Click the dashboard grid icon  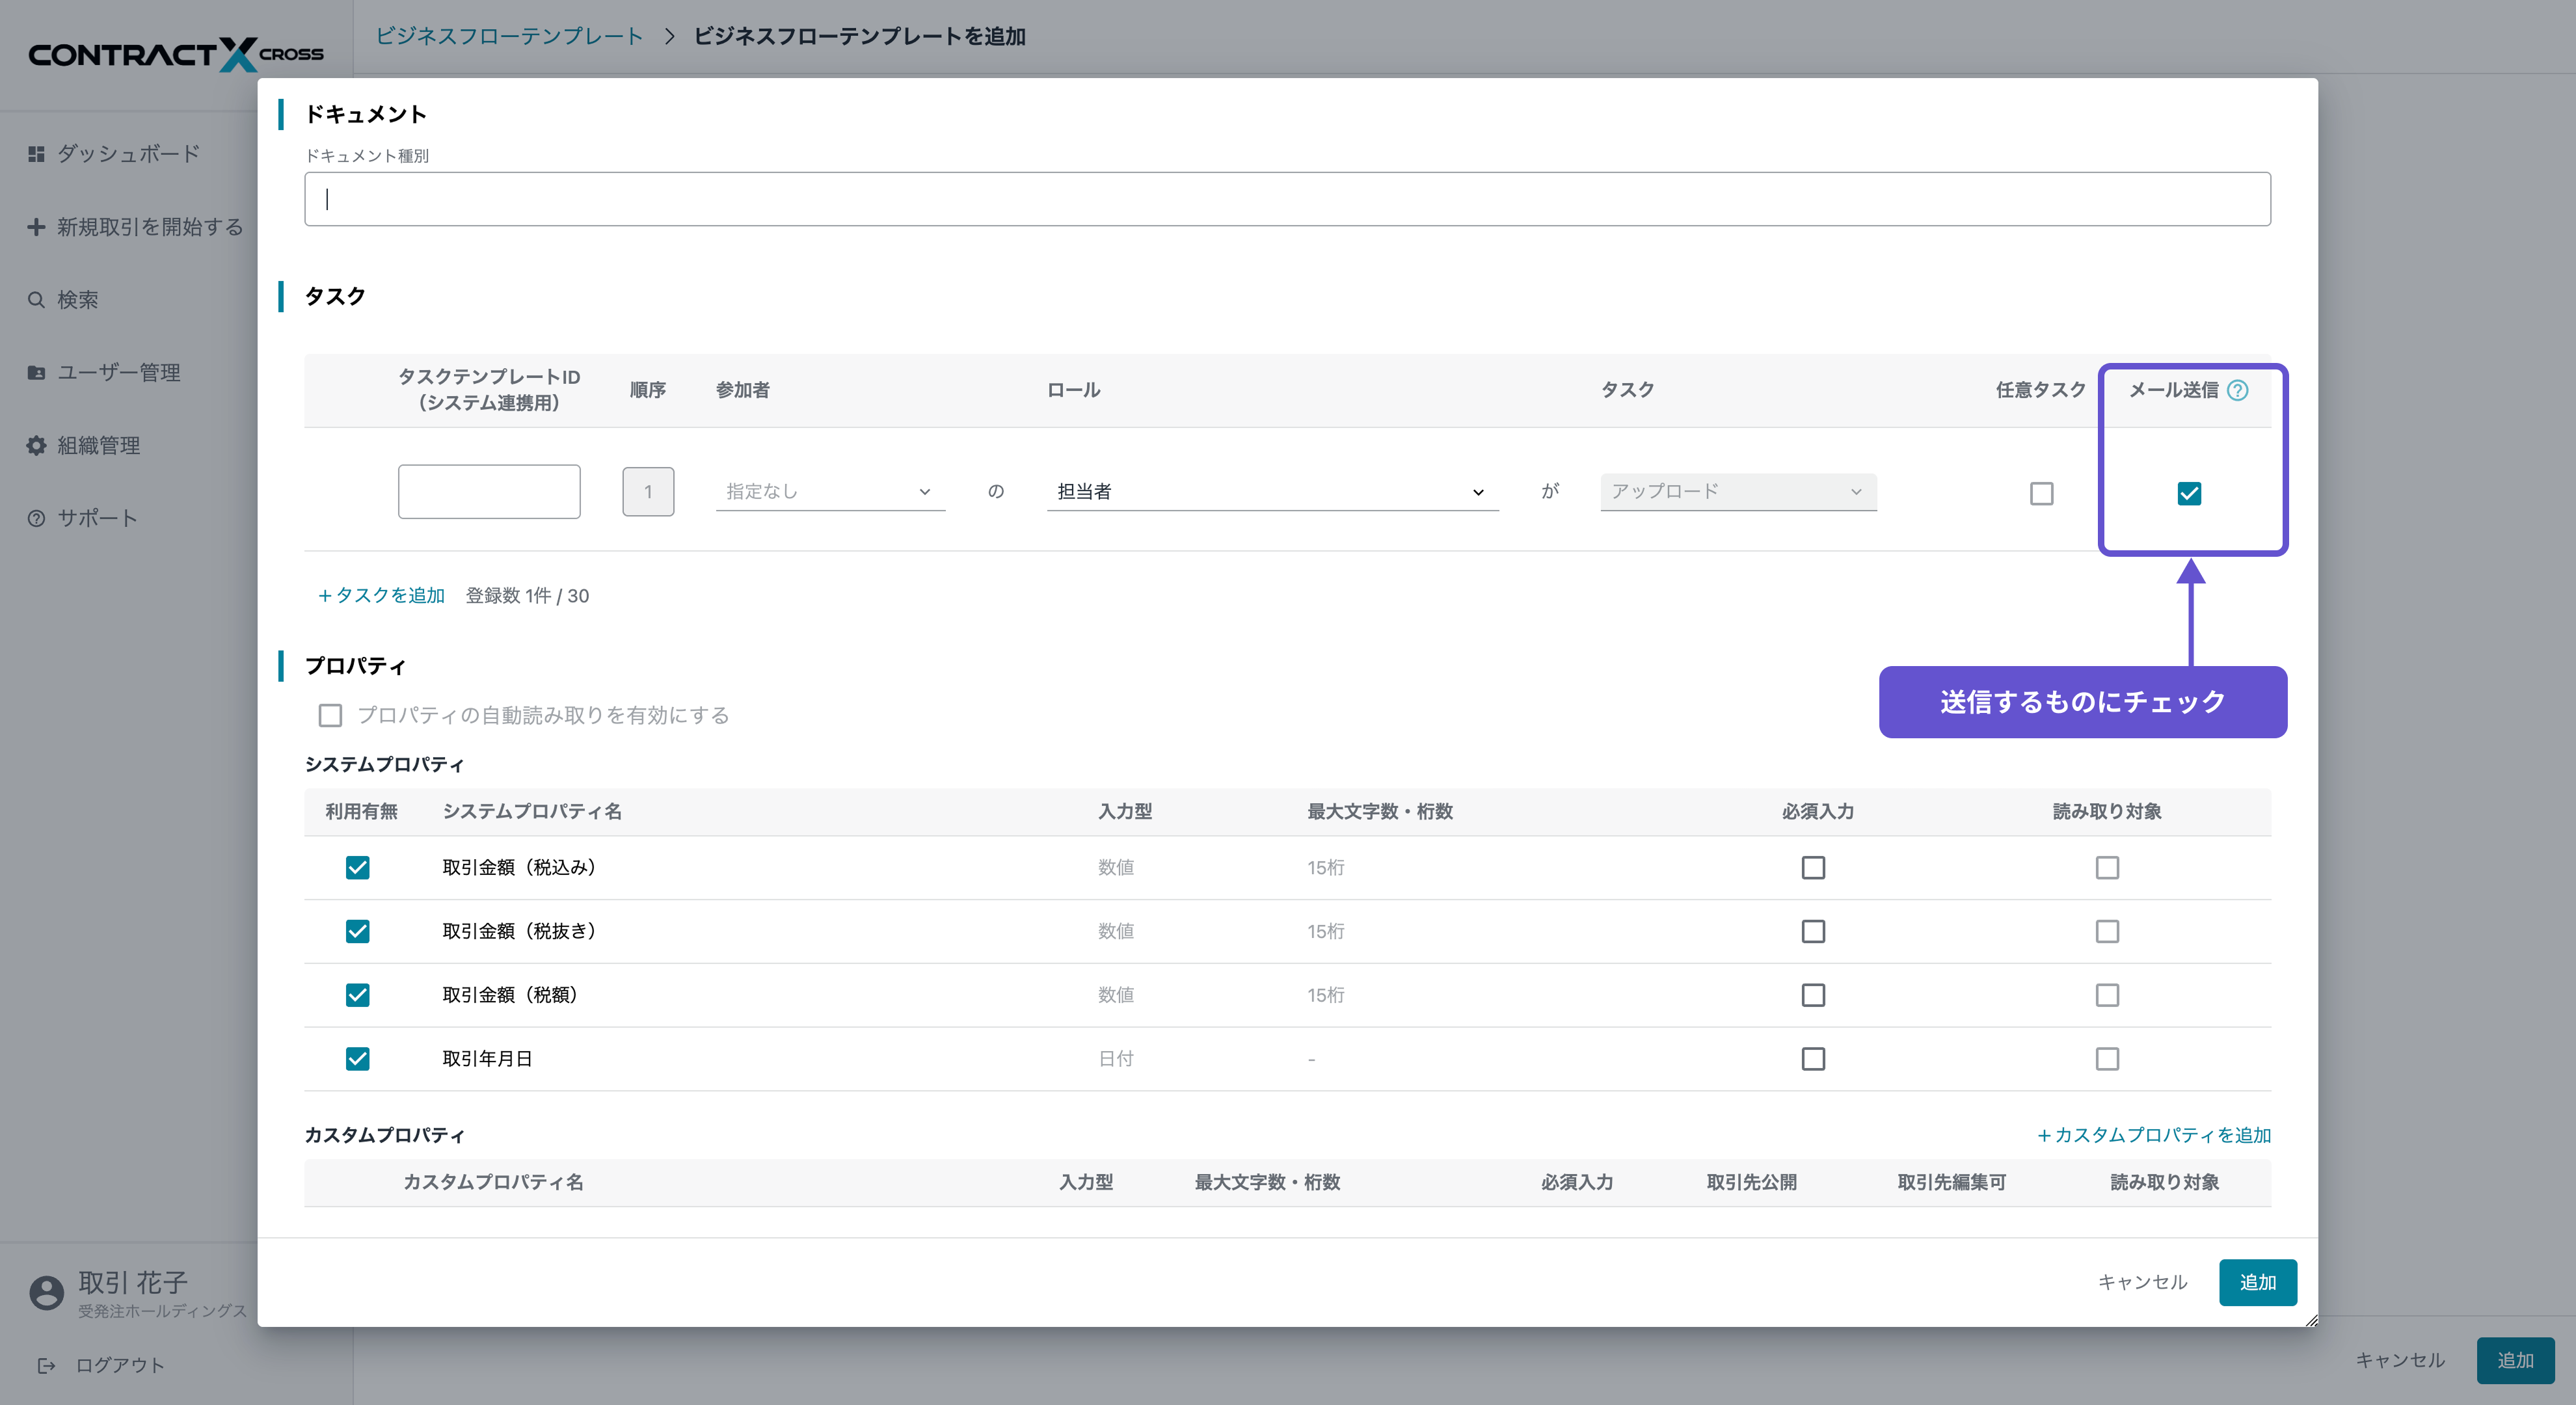[x=36, y=153]
